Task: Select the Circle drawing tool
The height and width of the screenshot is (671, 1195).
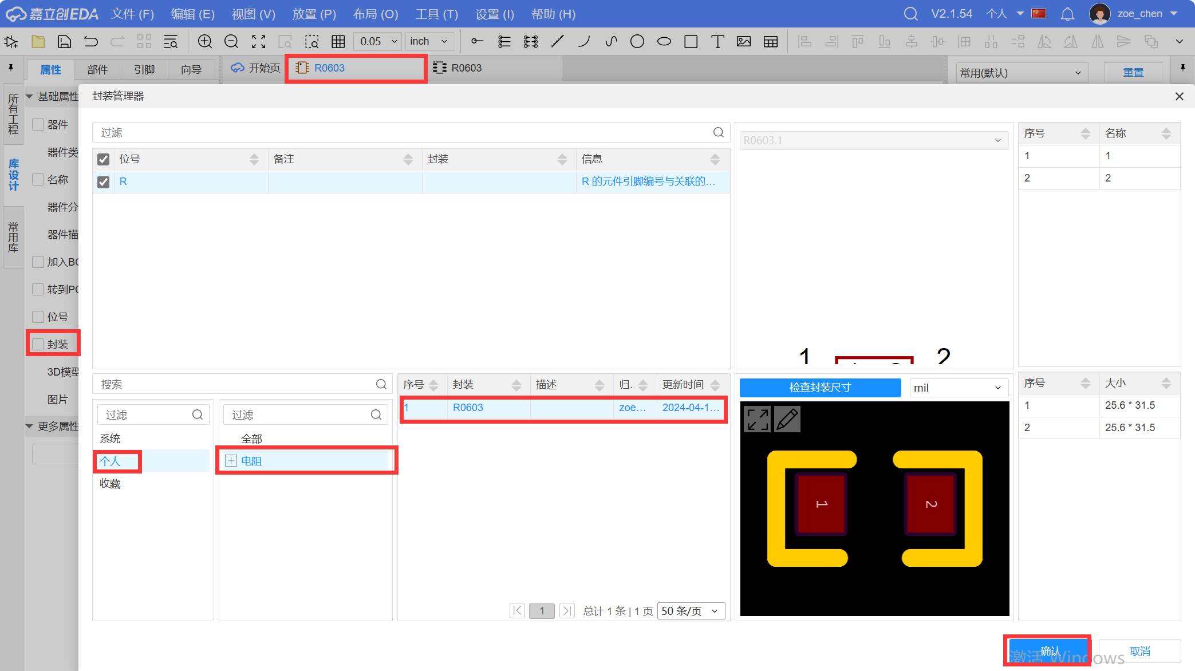Action: click(637, 41)
